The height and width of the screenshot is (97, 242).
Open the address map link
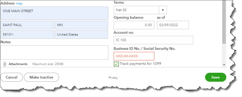19,3
